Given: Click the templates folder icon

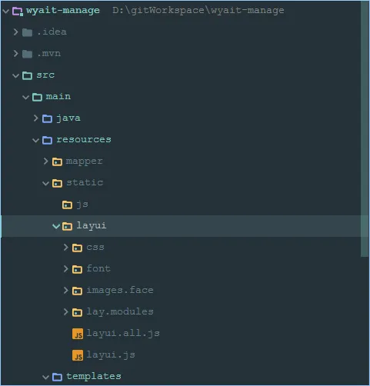Looking at the screenshot, I should click(x=57, y=377).
